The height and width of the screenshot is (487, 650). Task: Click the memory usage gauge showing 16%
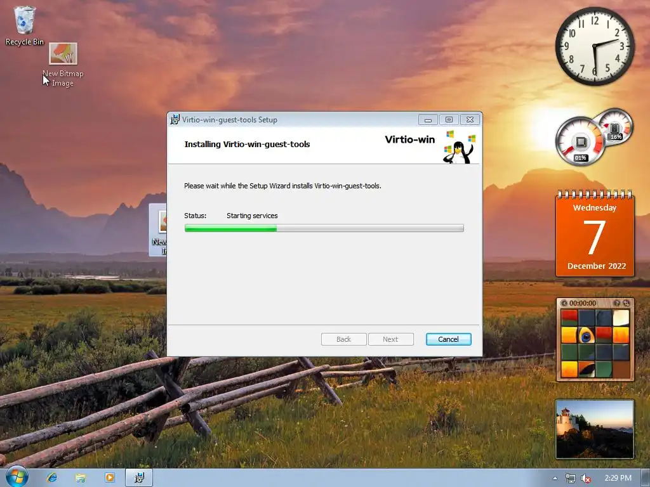615,126
